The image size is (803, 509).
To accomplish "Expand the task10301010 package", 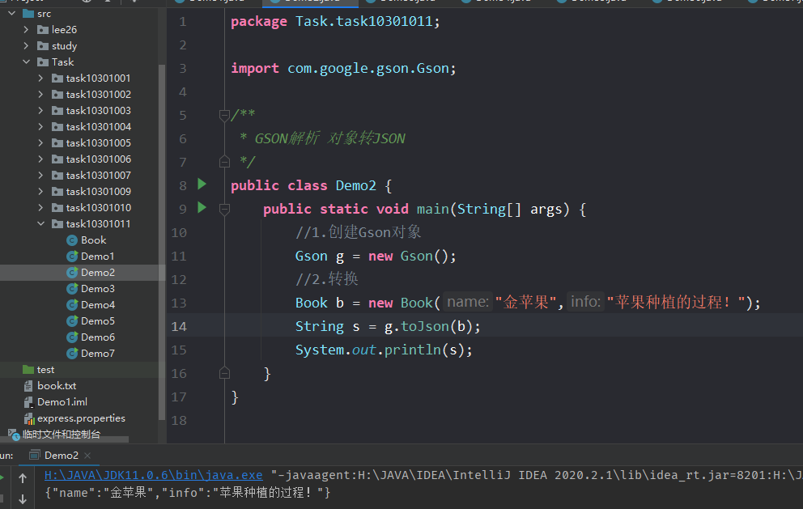I will pos(40,207).
